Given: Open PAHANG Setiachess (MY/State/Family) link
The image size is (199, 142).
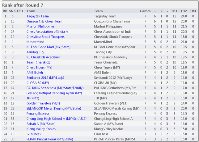Looking at the screenshot, I should (x=55, y=88).
